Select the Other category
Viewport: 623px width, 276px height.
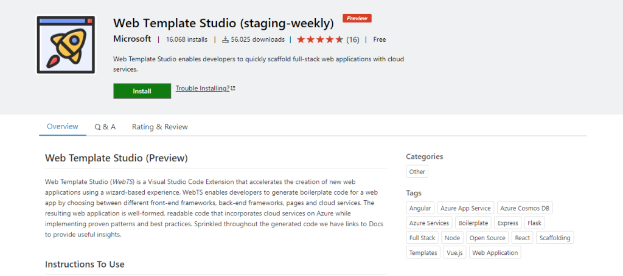(417, 172)
